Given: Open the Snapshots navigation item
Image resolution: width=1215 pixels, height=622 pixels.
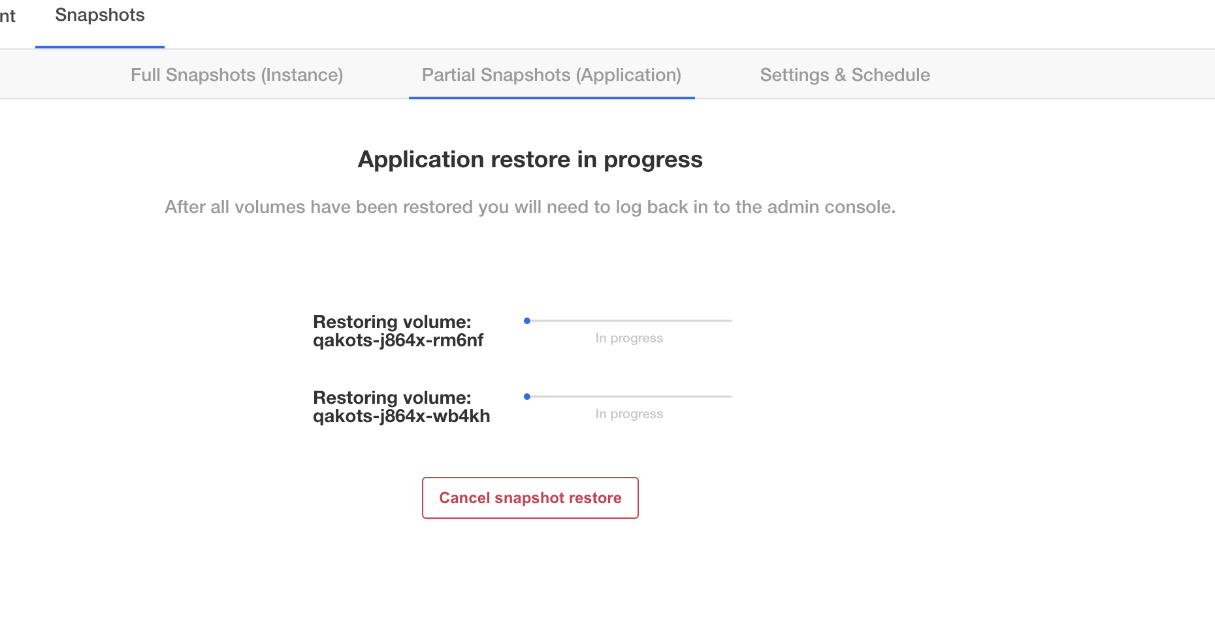Looking at the screenshot, I should [99, 14].
